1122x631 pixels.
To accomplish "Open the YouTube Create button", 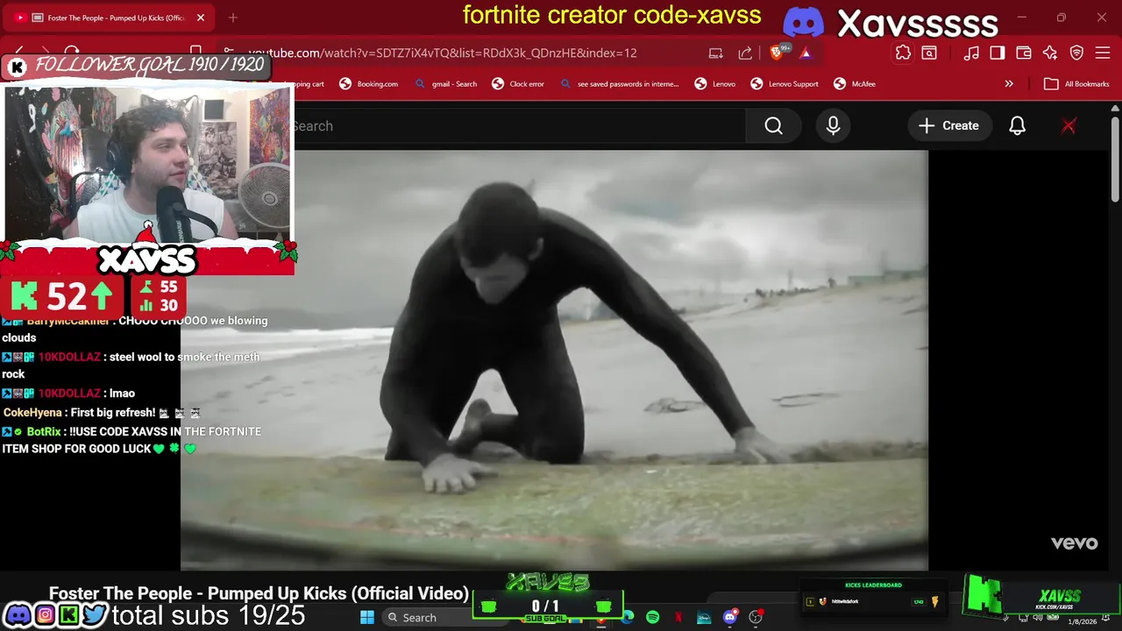I will click(x=948, y=126).
